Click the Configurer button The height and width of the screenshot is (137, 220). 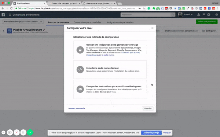pyautogui.click(x=209, y=31)
